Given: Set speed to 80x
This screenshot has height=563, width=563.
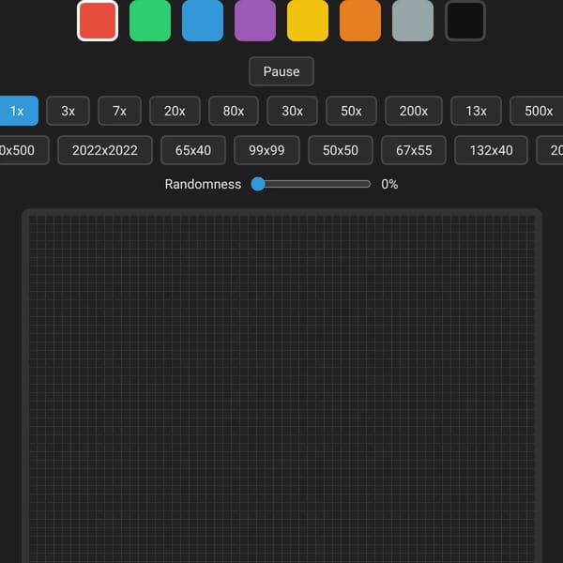Looking at the screenshot, I should coord(234,111).
